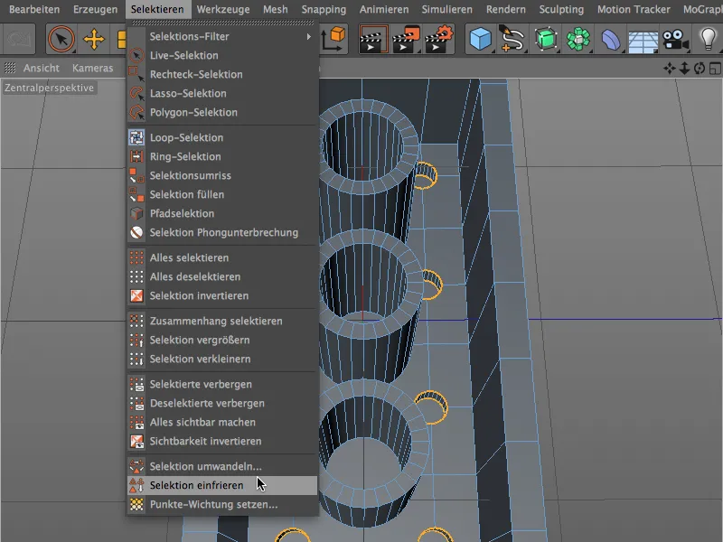Viewport: 723px width, 542px height.
Task: Click viewport zoom camera arrows icon
Action: (x=684, y=69)
